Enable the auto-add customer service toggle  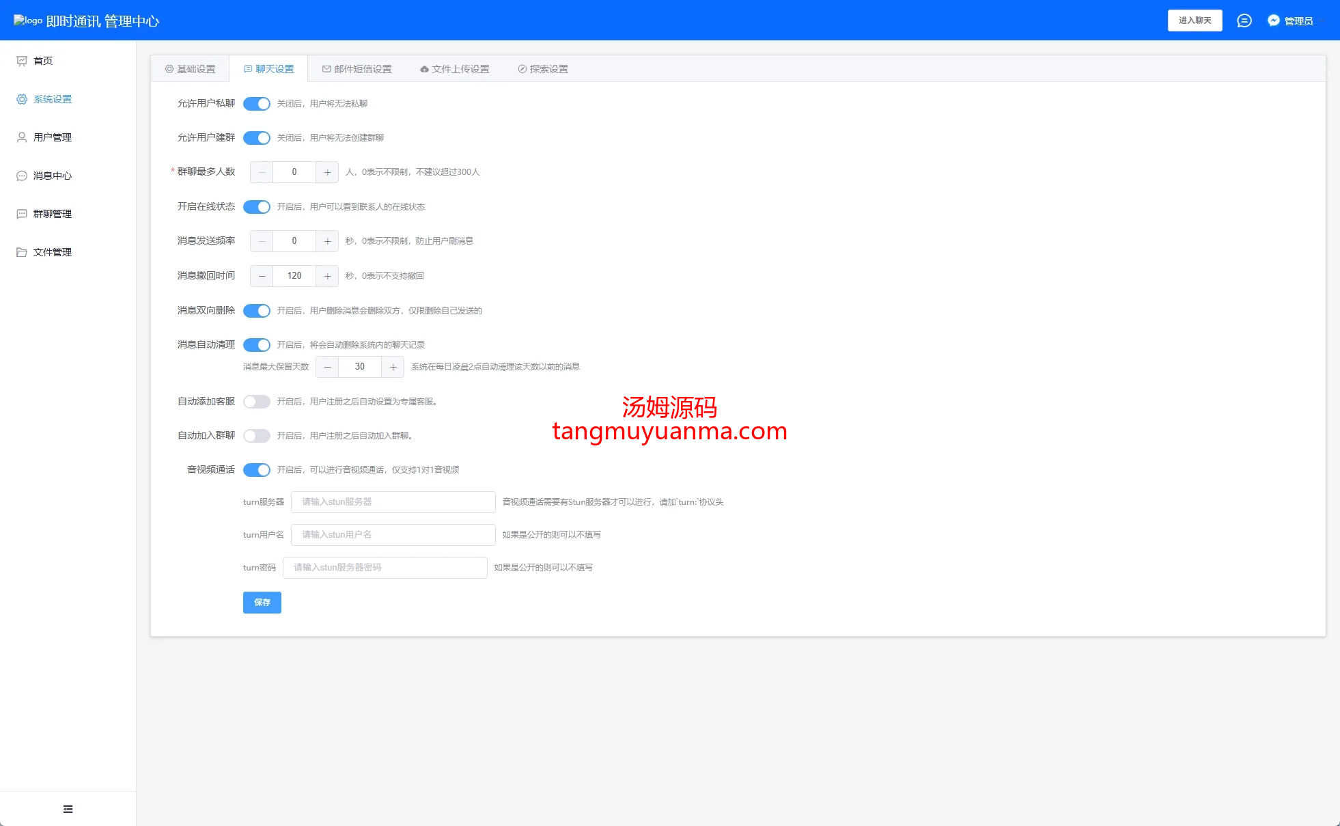pyautogui.click(x=257, y=402)
